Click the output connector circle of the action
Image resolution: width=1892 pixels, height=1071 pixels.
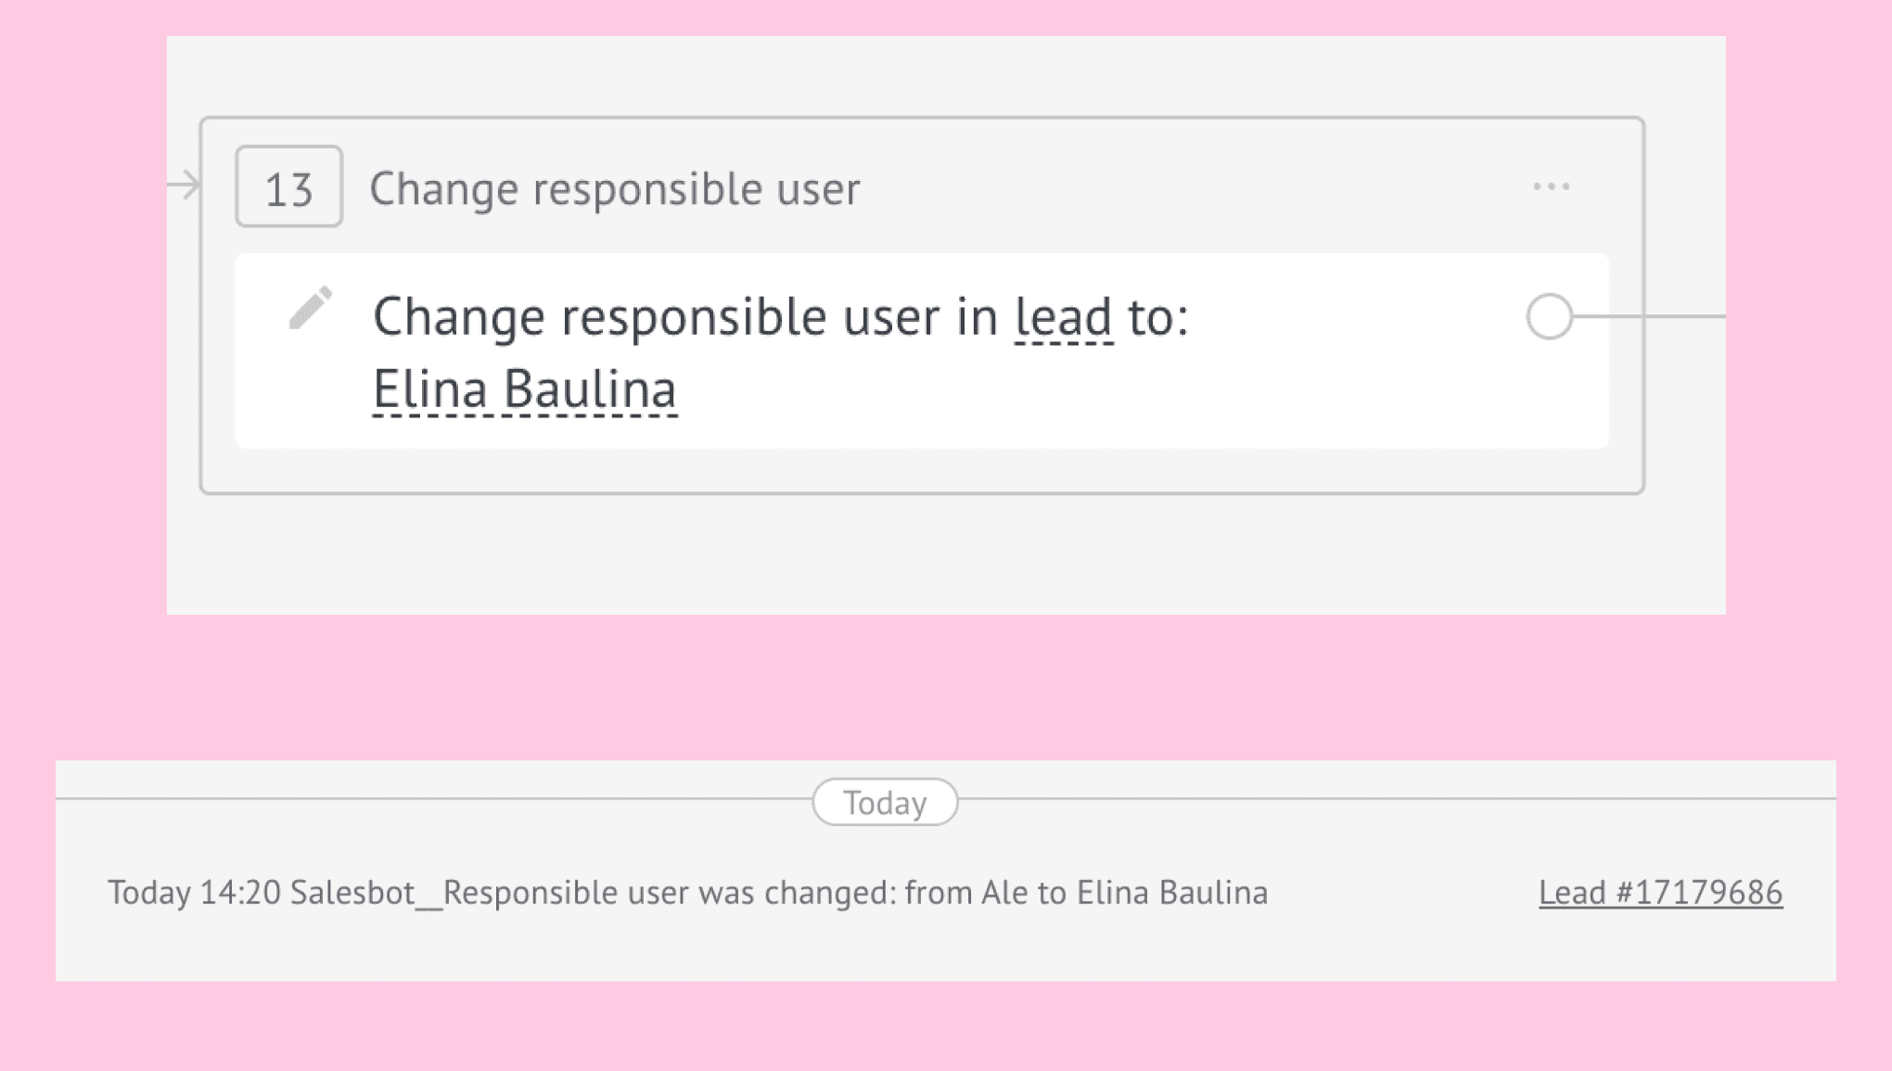[x=1549, y=316]
